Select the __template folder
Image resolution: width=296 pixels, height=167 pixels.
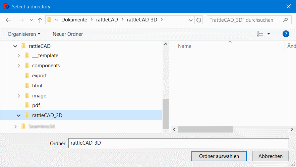(x=45, y=56)
